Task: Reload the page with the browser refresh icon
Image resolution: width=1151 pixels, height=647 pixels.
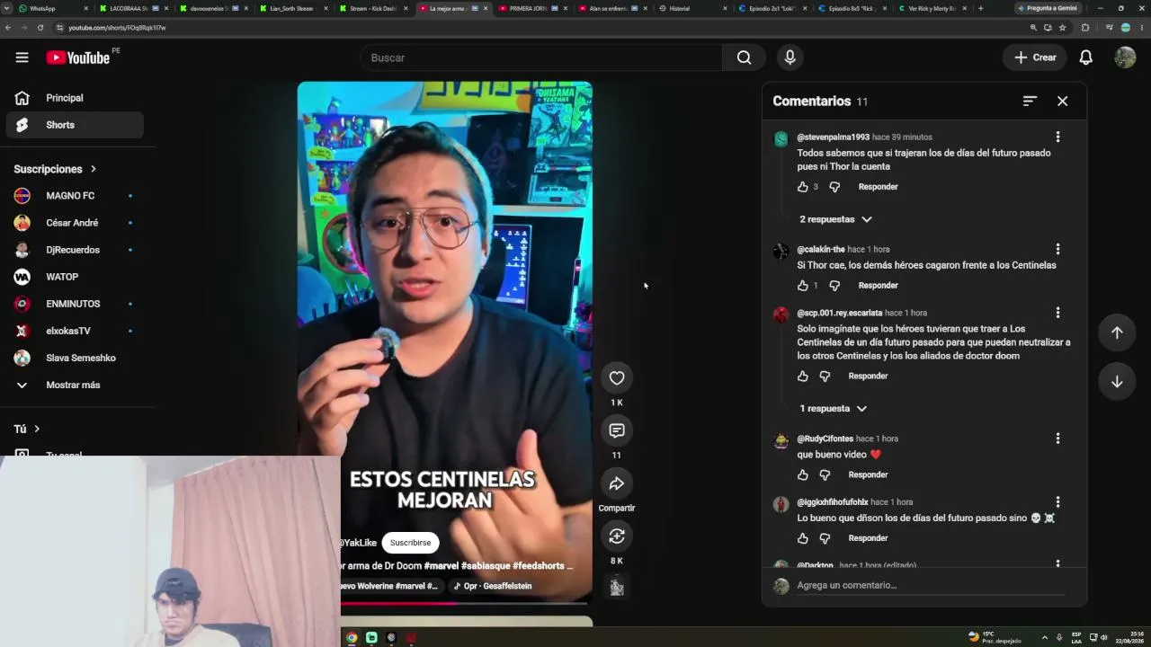Action: point(40,28)
